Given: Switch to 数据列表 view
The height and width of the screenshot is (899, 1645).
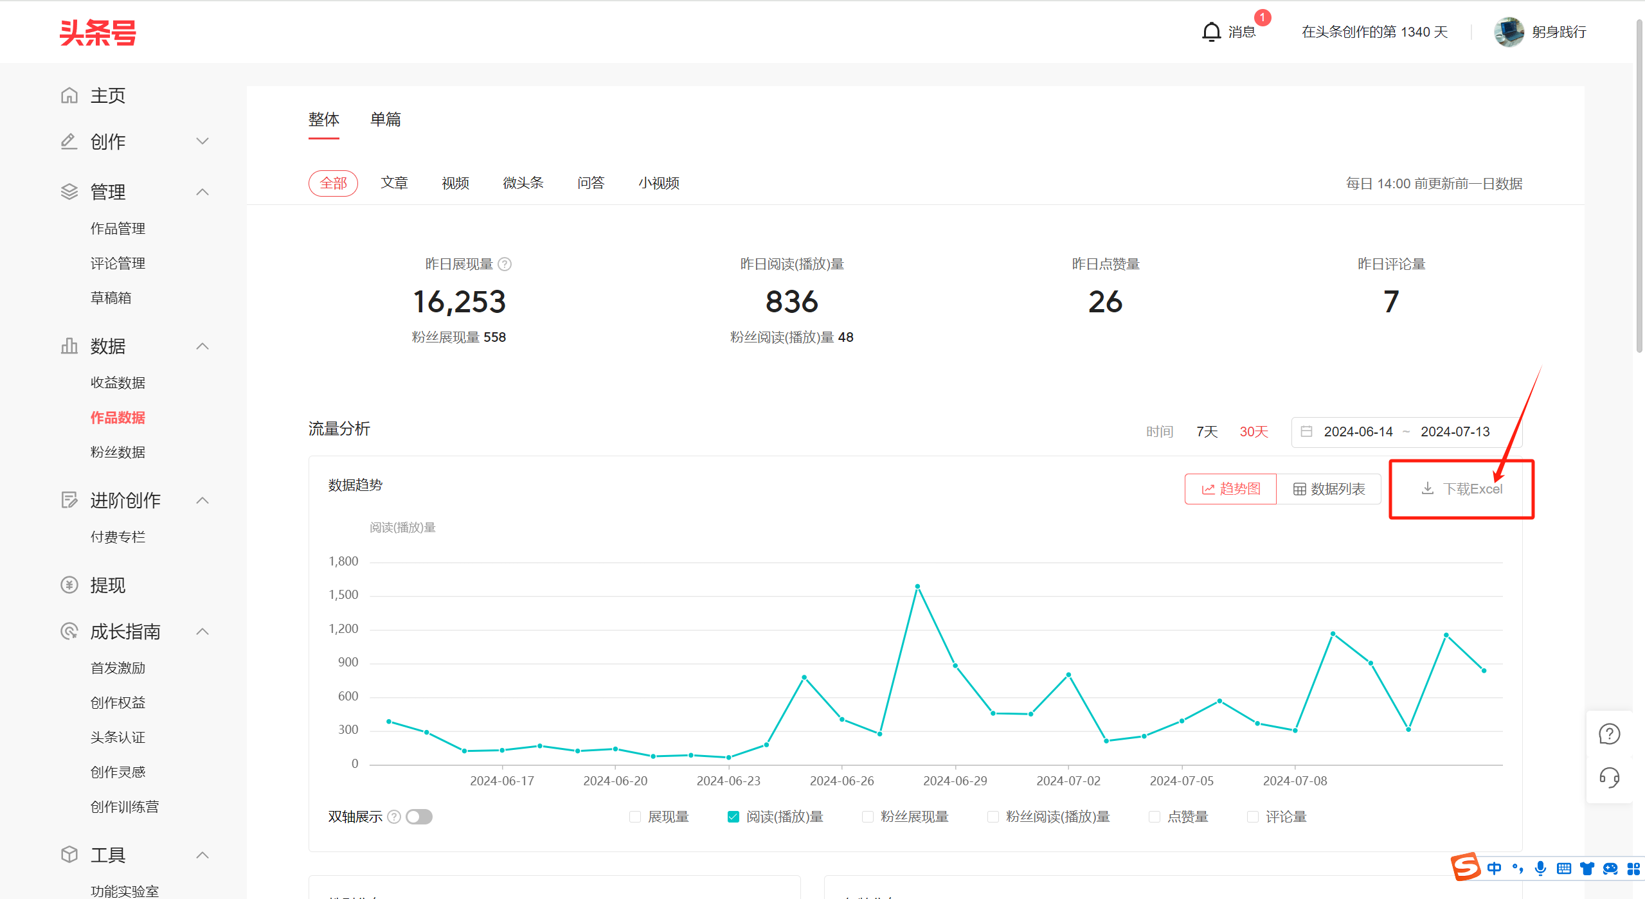Looking at the screenshot, I should (x=1329, y=489).
